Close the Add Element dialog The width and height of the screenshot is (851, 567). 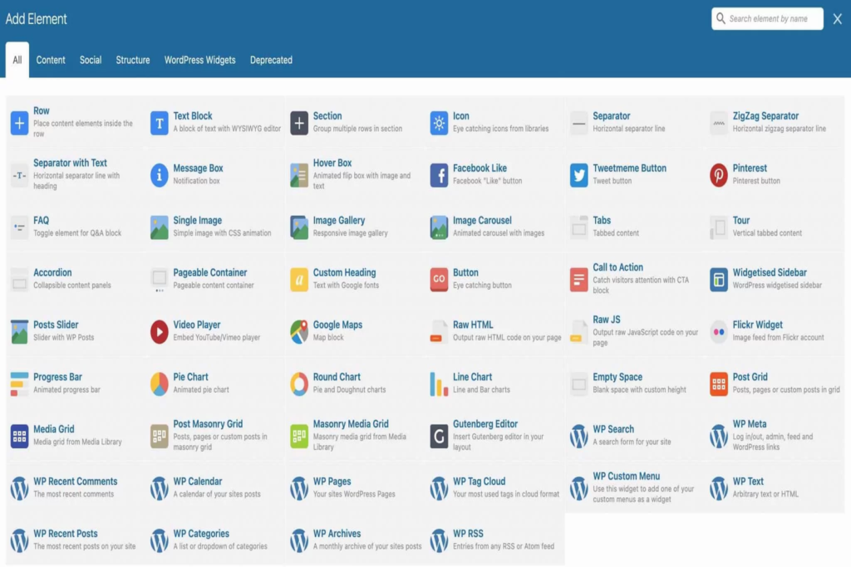837,19
